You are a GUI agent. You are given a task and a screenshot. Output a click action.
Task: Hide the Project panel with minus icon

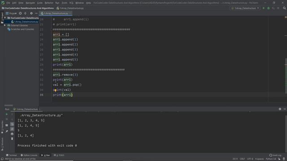coord(36,13)
